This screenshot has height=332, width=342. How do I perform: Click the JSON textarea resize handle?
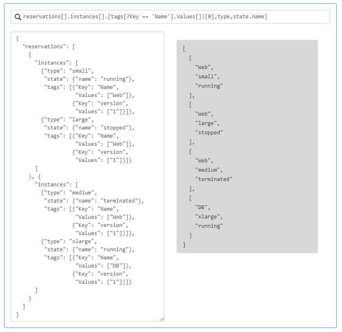[162, 319]
